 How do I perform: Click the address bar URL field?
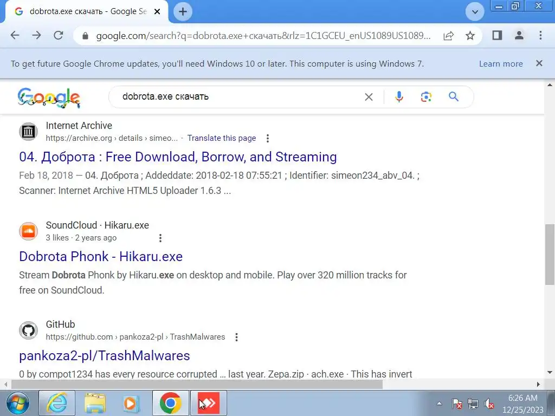263,36
